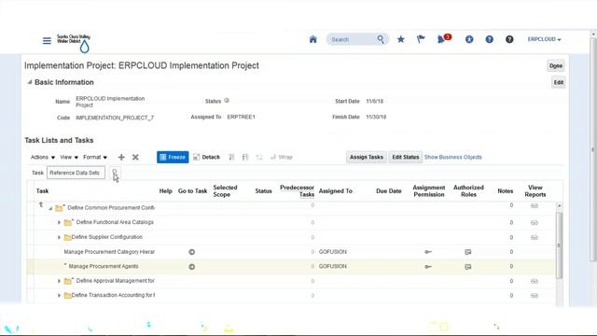Go to the Home page icon
Image resolution: width=597 pixels, height=336 pixels.
[x=313, y=39]
